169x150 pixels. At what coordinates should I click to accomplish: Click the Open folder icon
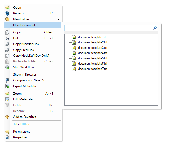7,8
